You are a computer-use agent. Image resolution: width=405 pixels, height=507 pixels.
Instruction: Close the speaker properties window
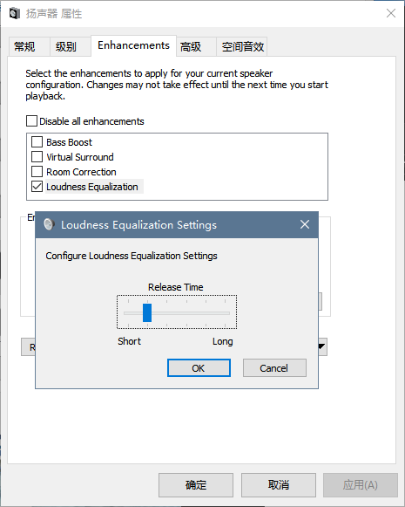click(391, 13)
